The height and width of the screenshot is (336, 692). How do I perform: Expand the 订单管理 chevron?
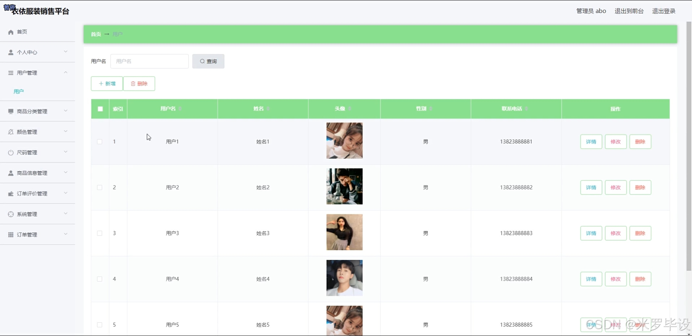(66, 234)
